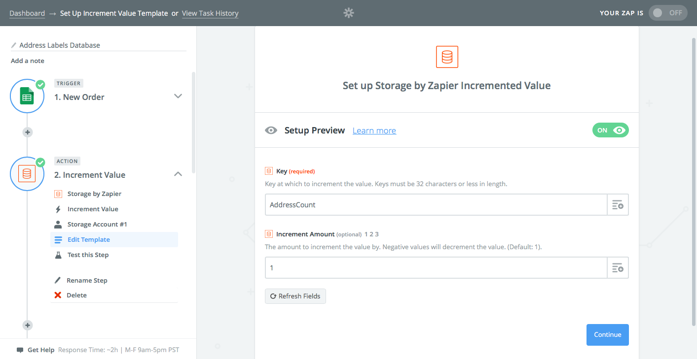697x359 pixels.
Task: Collapse the Increment Value action step
Action: click(179, 174)
